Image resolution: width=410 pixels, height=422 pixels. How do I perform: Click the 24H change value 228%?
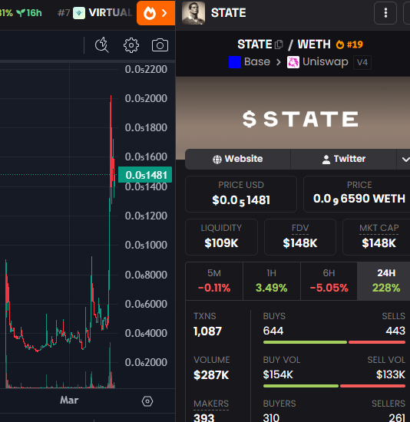386,288
